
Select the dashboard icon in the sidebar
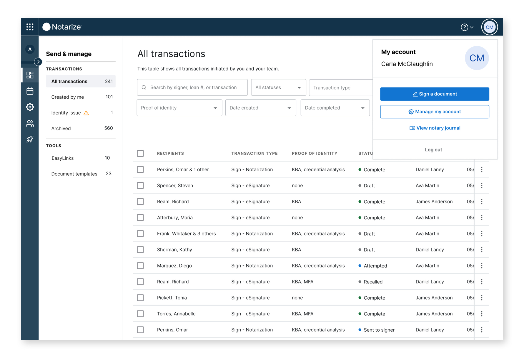click(30, 75)
